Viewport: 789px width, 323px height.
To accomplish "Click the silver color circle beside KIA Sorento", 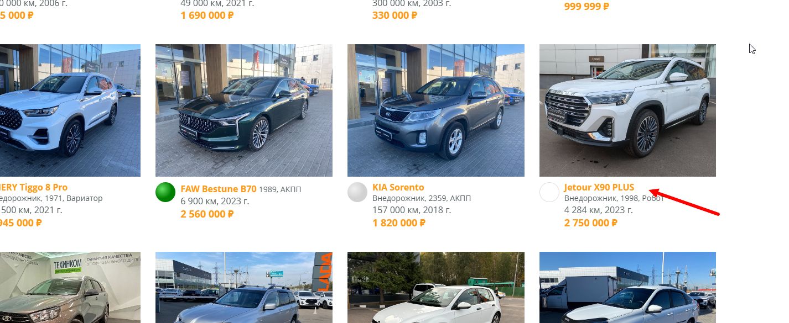I will click(x=357, y=192).
